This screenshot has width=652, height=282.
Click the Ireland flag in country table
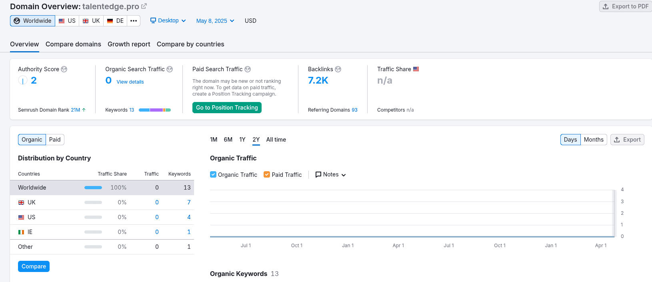[x=21, y=232]
